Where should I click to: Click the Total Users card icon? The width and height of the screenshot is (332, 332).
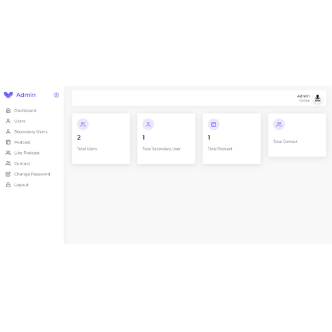(x=83, y=124)
